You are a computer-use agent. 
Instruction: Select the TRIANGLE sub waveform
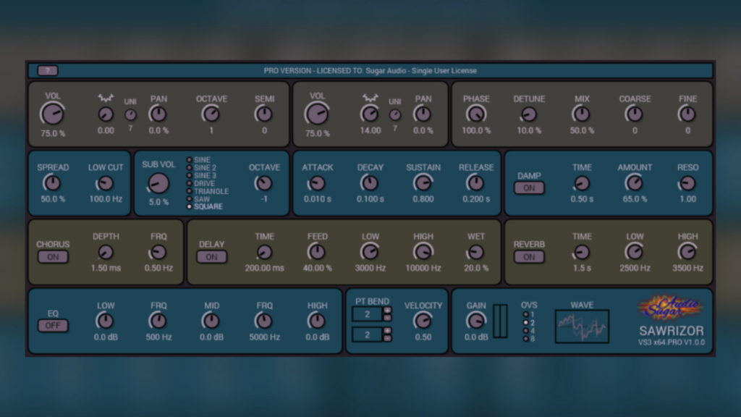pos(190,191)
